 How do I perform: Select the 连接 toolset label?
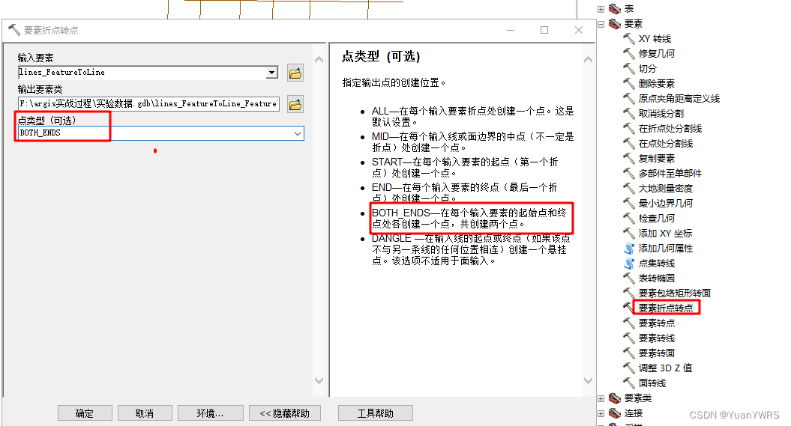pyautogui.click(x=633, y=413)
